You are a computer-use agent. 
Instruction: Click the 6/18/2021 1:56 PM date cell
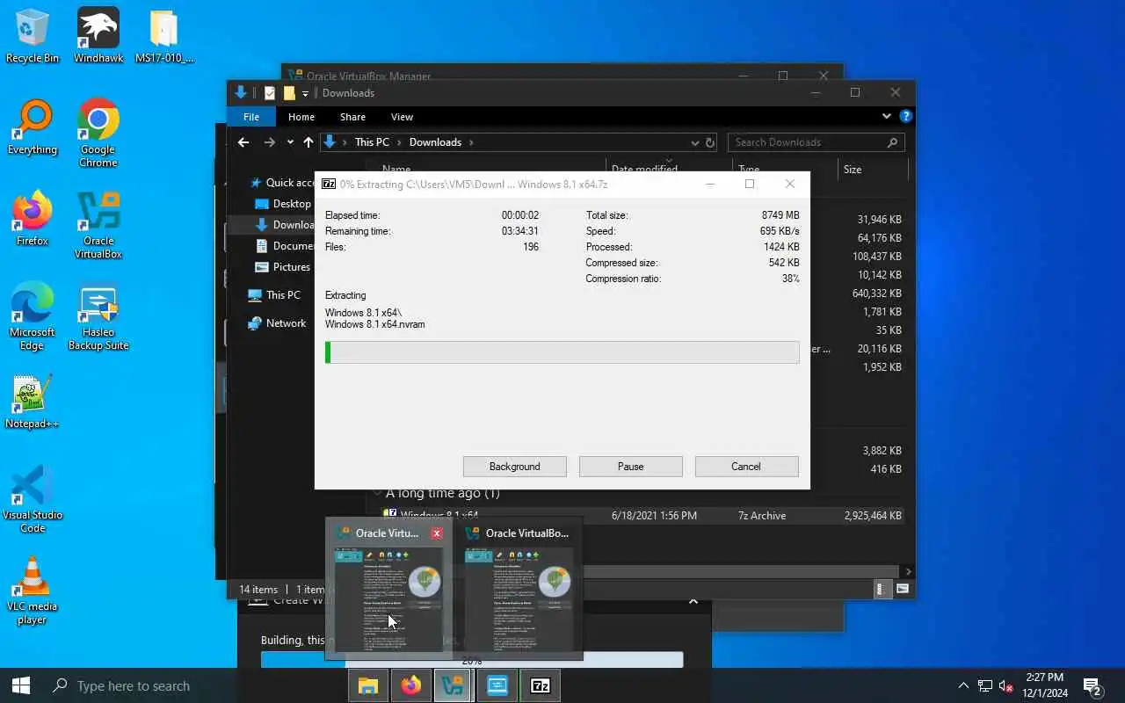654,516
